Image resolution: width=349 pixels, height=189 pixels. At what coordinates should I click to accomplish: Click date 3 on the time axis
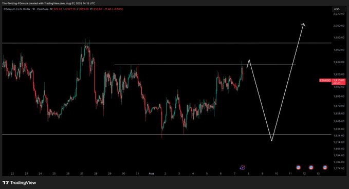tap(179, 174)
